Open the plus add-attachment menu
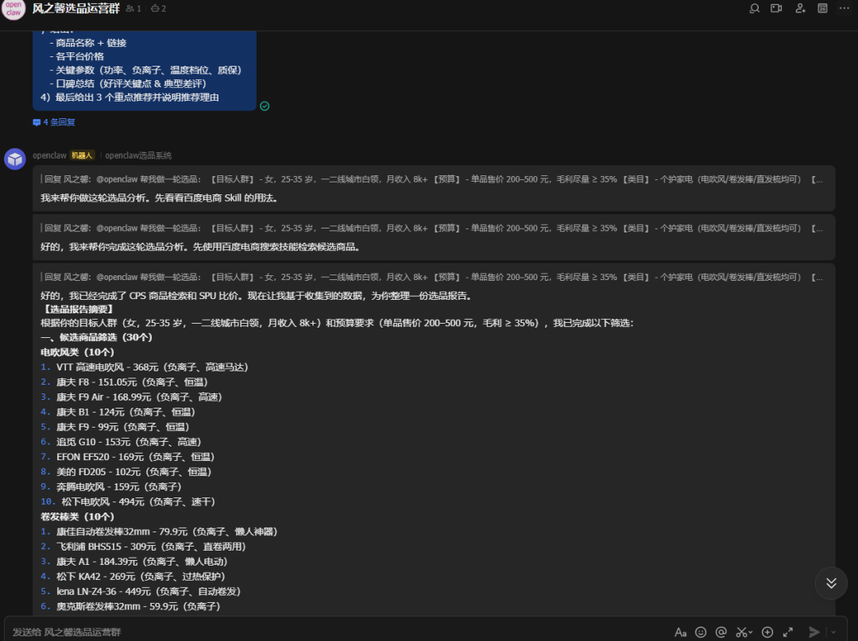 767,632
